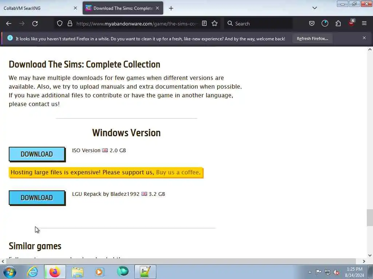Dismiss the Firefox refresh notification bar
373x279 pixels.
[x=364, y=38]
